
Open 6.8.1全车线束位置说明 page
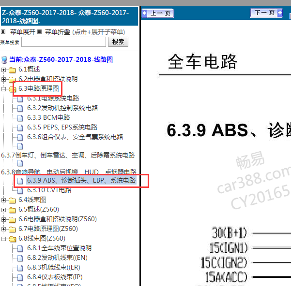pos(60,248)
